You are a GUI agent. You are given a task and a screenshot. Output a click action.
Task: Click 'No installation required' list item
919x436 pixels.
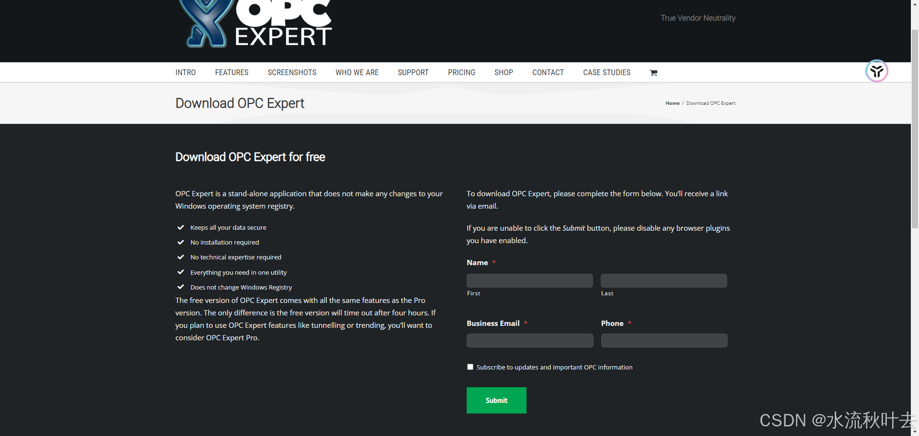coord(224,242)
